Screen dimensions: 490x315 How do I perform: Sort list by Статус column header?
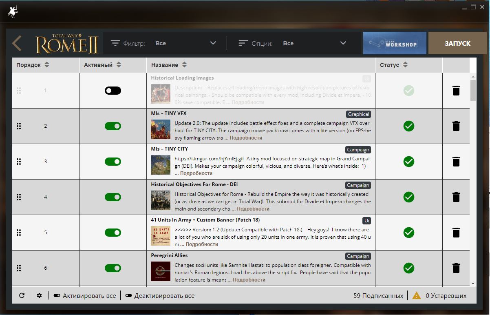point(394,65)
